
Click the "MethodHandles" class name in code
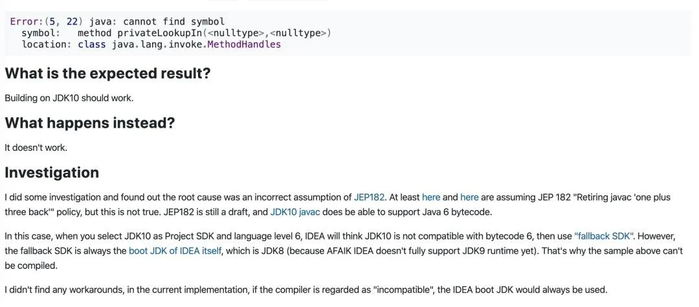[x=244, y=45]
